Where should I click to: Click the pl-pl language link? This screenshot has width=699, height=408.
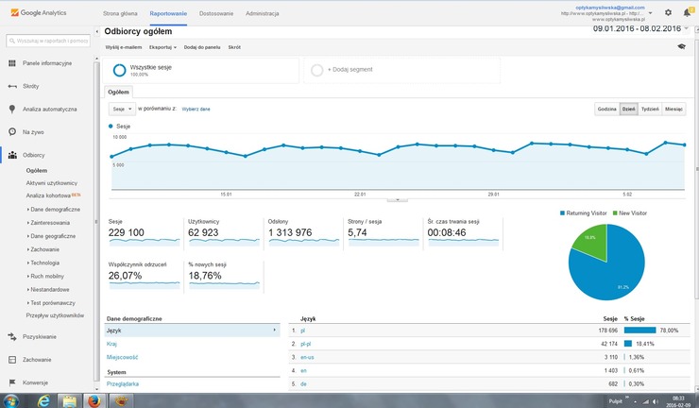pyautogui.click(x=305, y=344)
